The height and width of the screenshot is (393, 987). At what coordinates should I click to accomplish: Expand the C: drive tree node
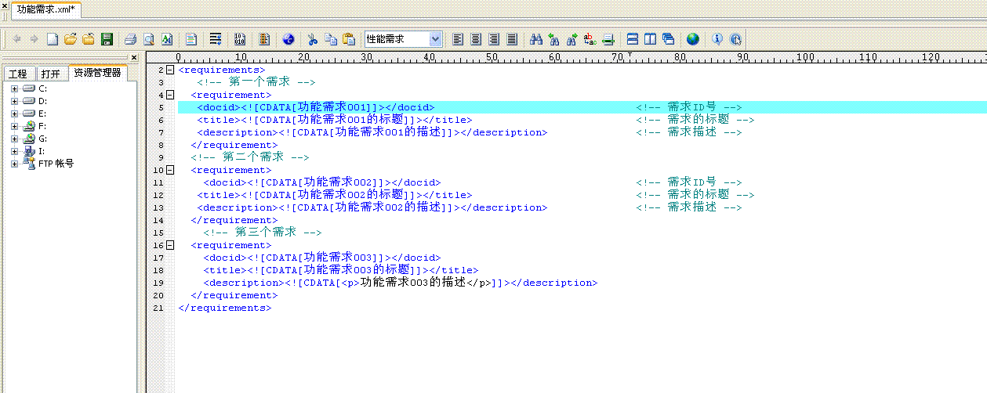point(14,88)
